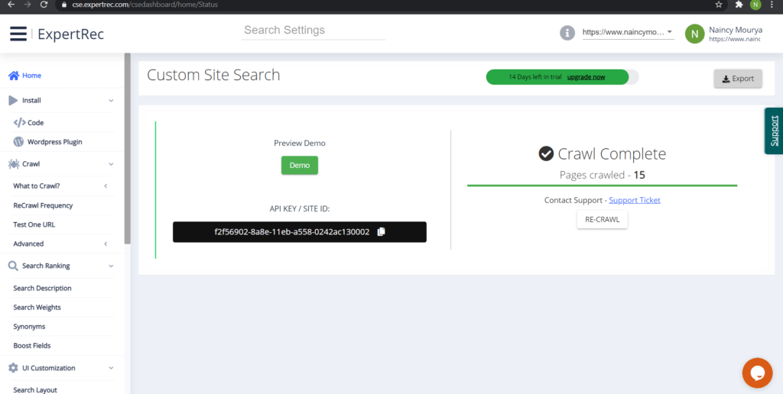This screenshot has width=783, height=394.
Task: Open Search Weights menu item
Action: pos(37,307)
